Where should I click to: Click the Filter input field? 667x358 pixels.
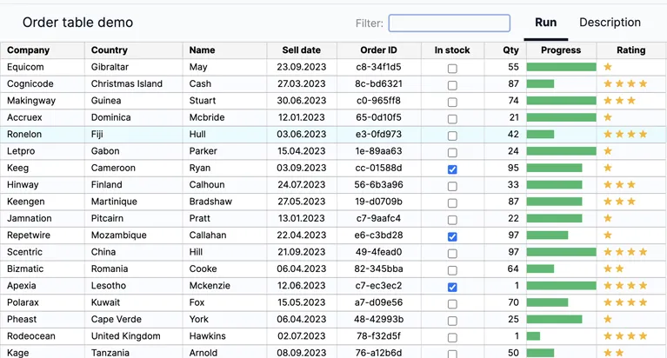tap(450, 23)
